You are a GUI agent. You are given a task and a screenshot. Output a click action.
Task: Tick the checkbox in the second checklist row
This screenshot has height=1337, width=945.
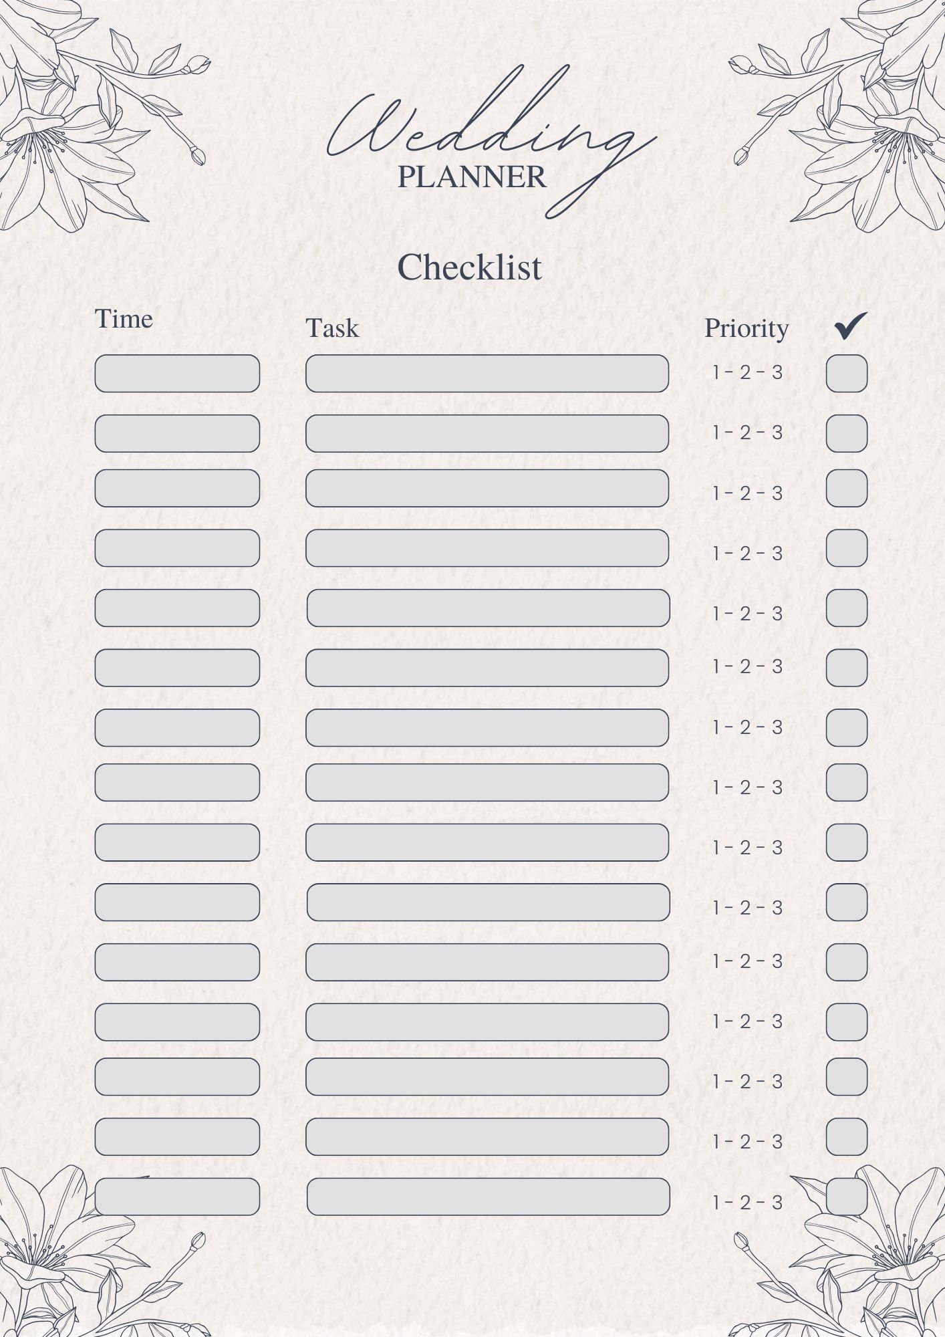point(846,433)
